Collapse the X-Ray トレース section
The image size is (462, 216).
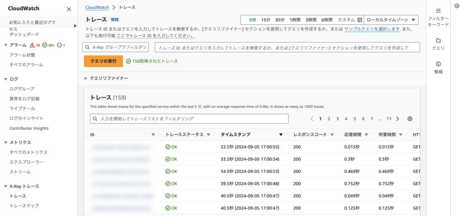(5, 186)
